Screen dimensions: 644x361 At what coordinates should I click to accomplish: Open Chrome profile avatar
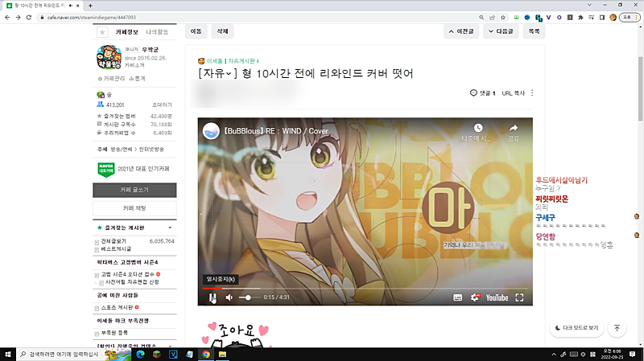613,17
